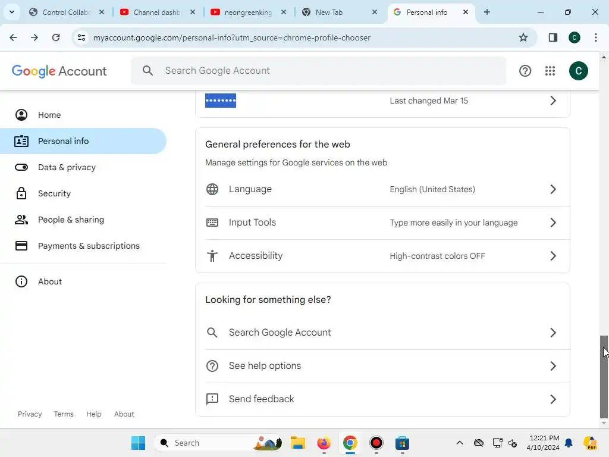The image size is (609, 457).
Task: Open About in the sidebar
Action: [83, 281]
